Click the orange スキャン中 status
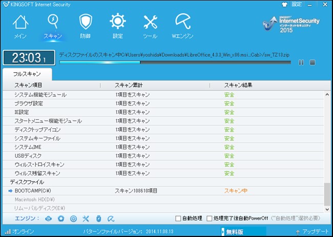333x237 pixels. click(x=236, y=191)
